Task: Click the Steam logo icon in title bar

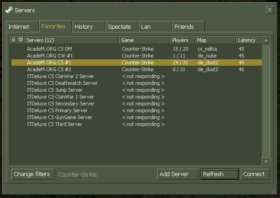Action: click(9, 10)
